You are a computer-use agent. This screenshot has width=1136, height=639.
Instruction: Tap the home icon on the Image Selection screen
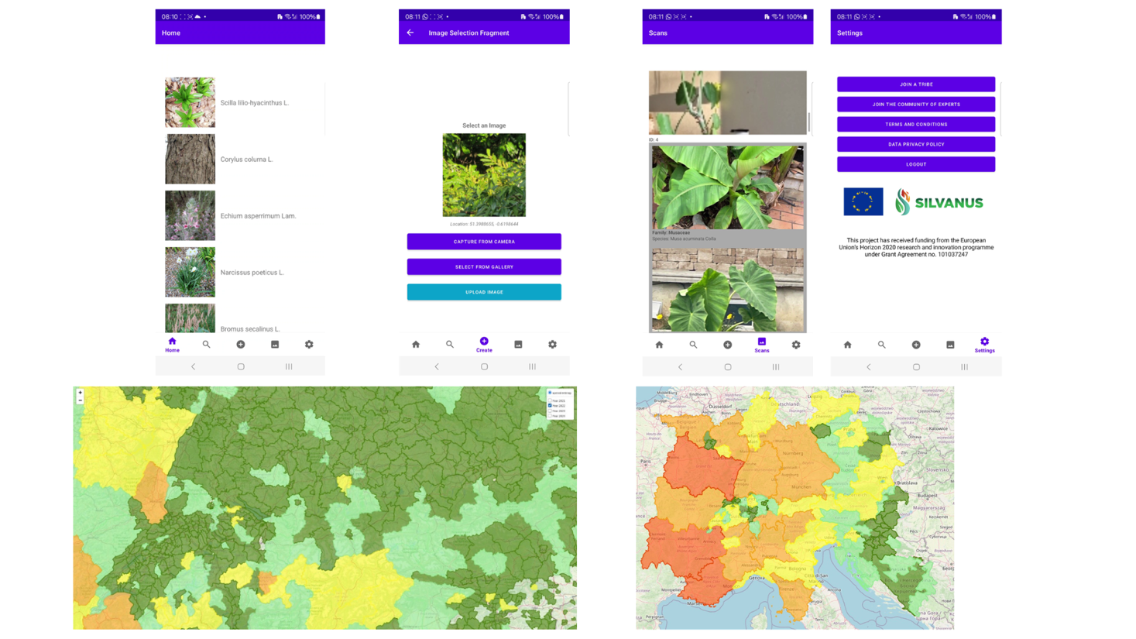[x=416, y=345]
